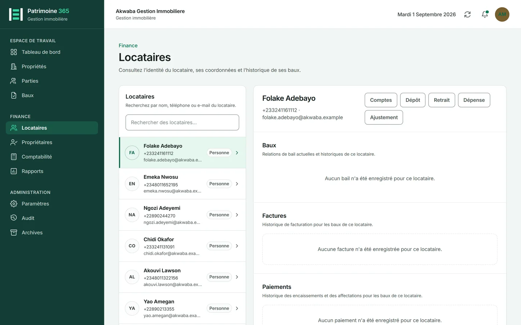This screenshot has width=521, height=325.
Task: Click the YA avatar for Yao Amegan
Action: [x=132, y=308]
